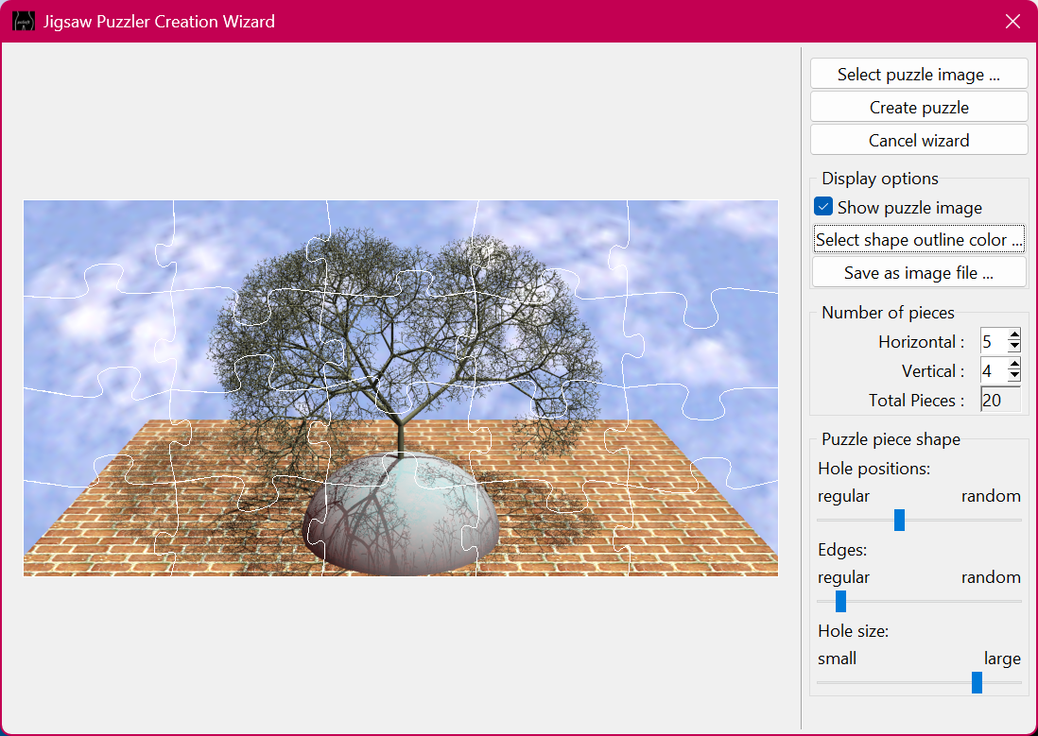The height and width of the screenshot is (736, 1038).
Task: Click Select puzzle image button
Action: (918, 75)
